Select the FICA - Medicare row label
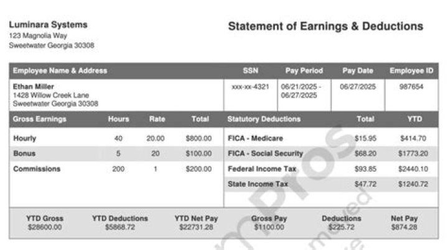The image size is (448, 250). coord(255,138)
